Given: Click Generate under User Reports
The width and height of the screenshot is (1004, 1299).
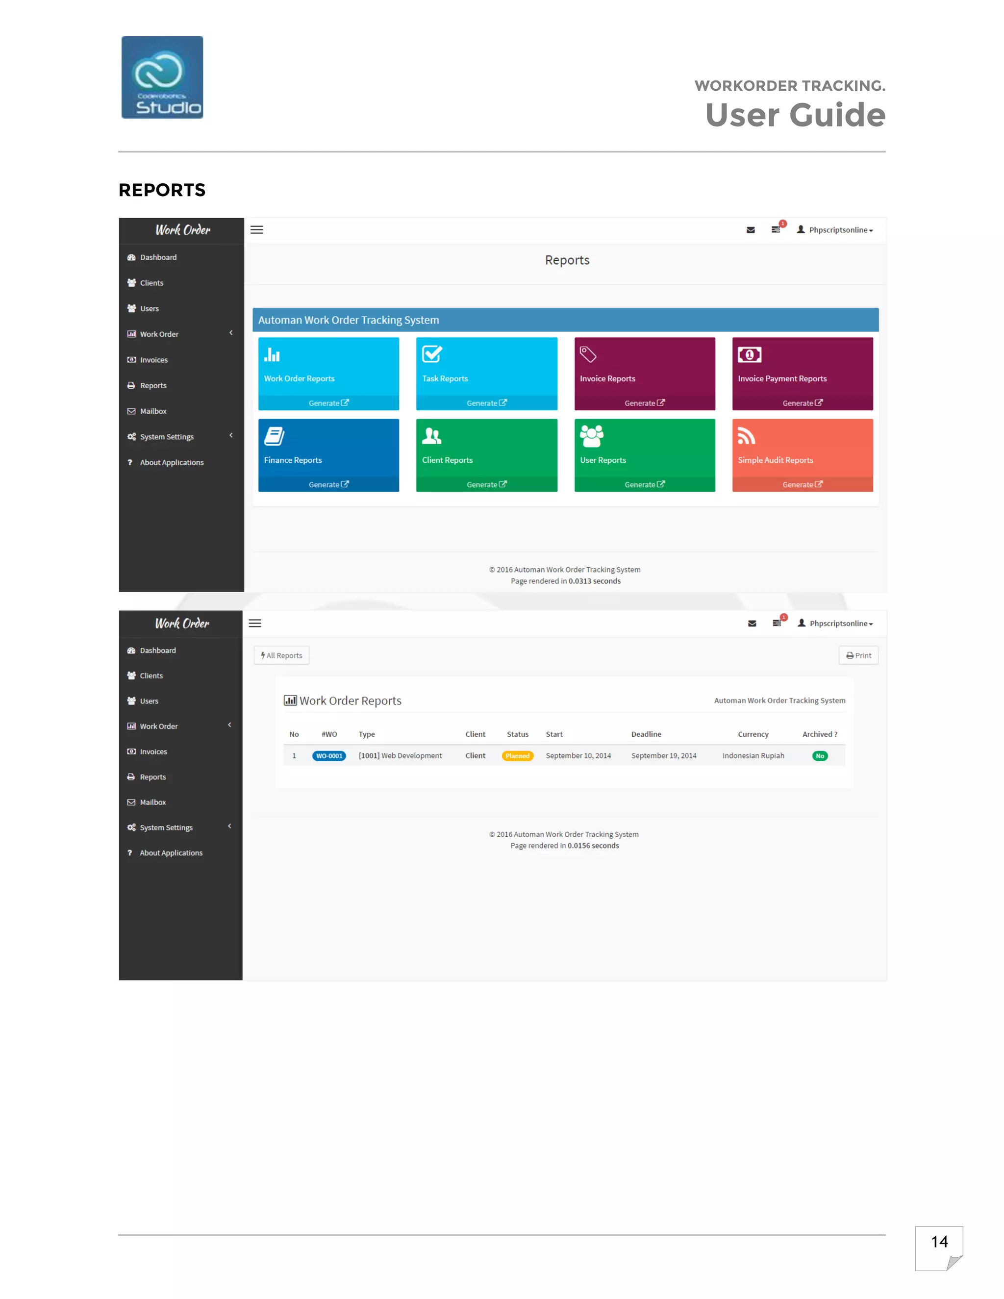Looking at the screenshot, I should point(645,485).
